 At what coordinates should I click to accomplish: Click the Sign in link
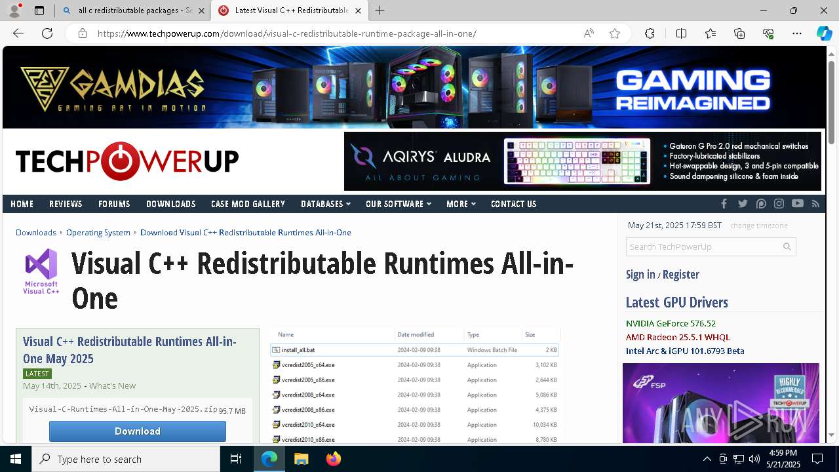click(640, 275)
